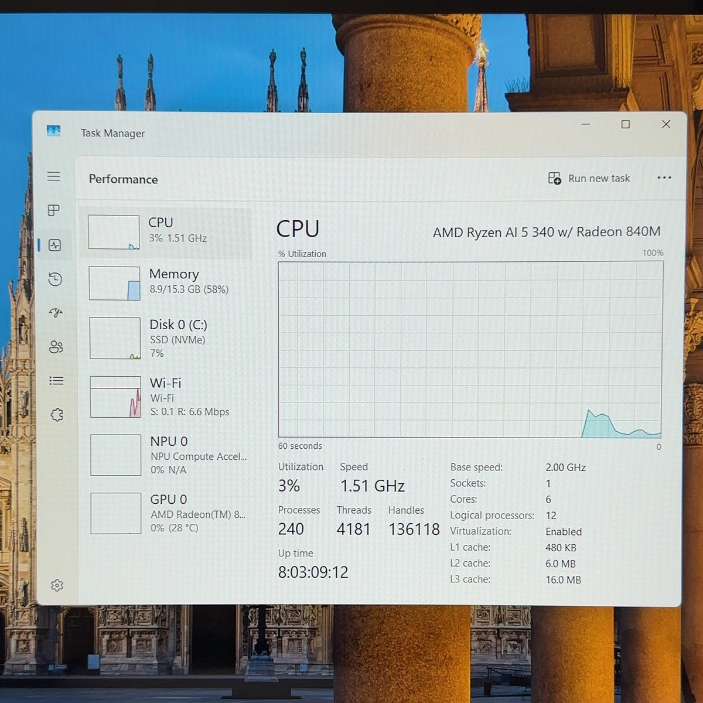
Task: Click the Run new task button
Action: pos(589,178)
